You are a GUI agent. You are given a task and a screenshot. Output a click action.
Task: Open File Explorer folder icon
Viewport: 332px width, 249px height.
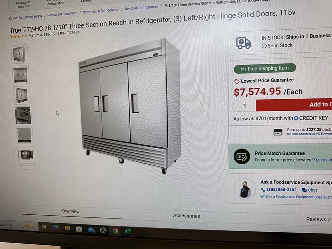coord(67,228)
